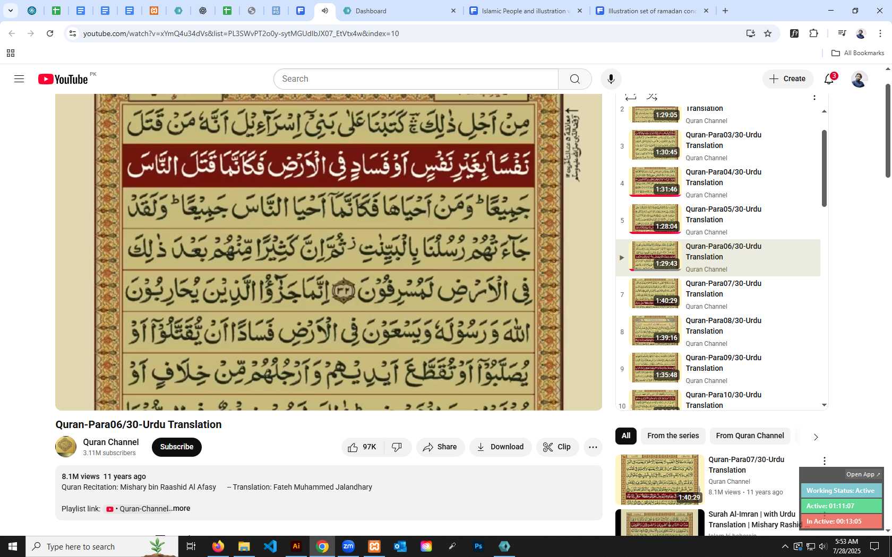Viewport: 892px width, 557px height.
Task: Open the Quran-Channel playlist link in description
Action: tap(138, 509)
